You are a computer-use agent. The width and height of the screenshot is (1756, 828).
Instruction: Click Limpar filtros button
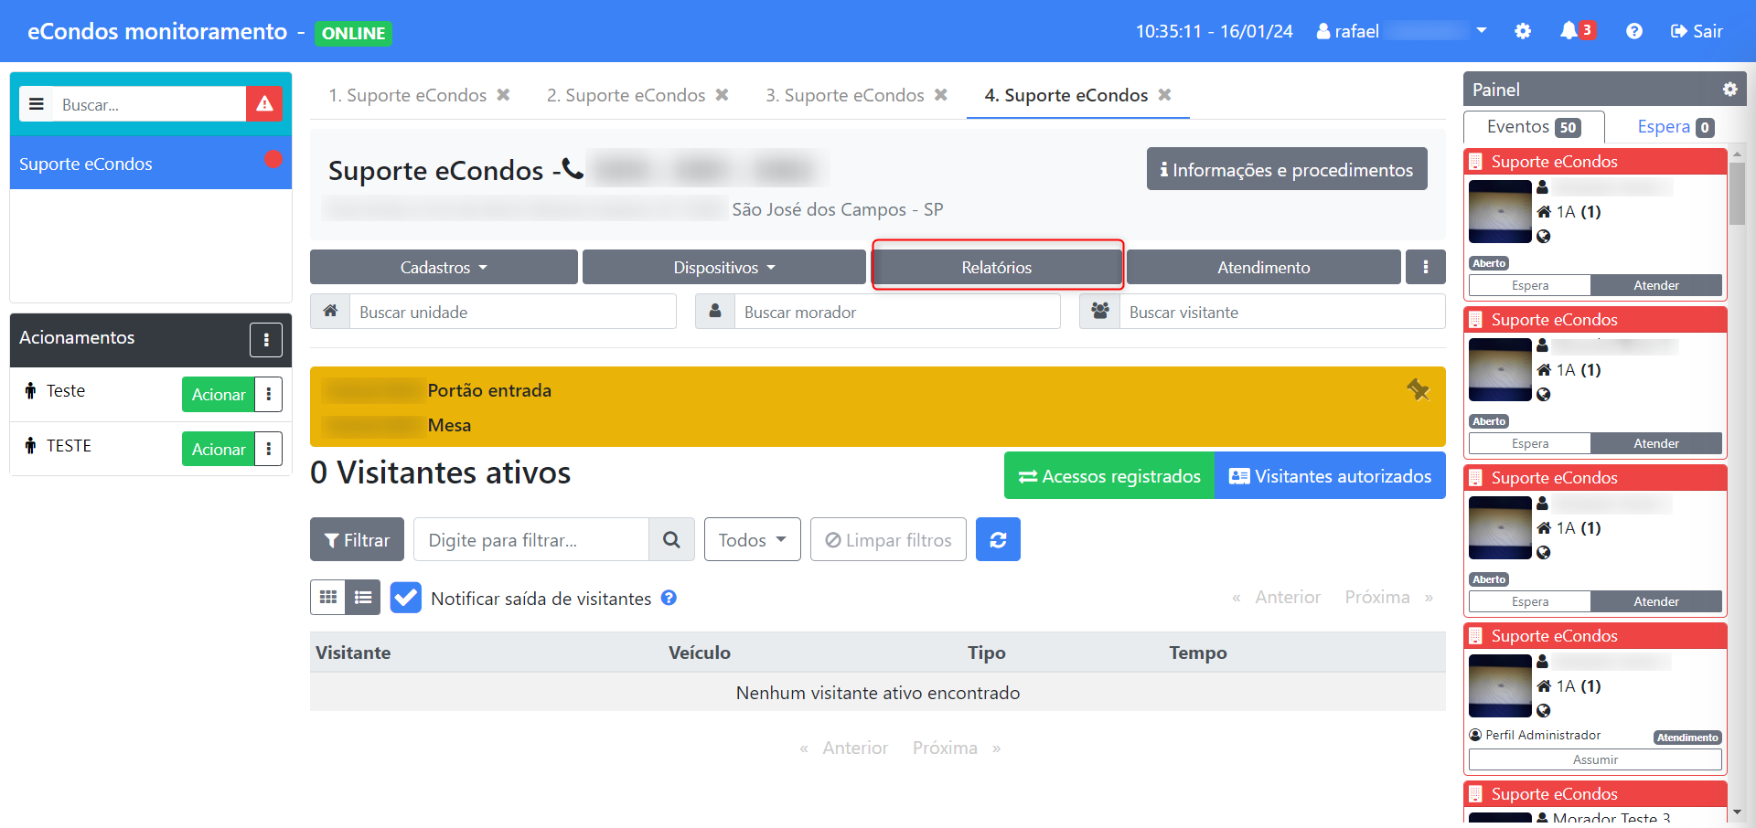[x=888, y=539]
